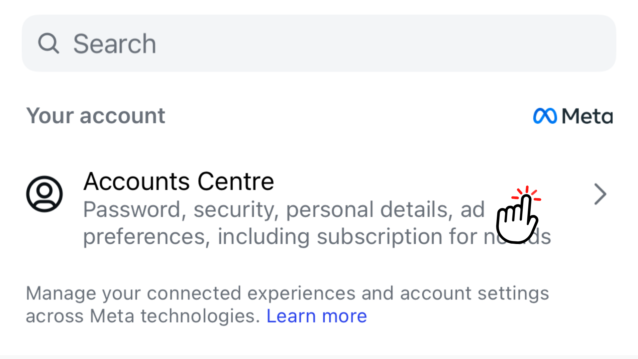Tap the word "security" in the subtitle

(x=236, y=210)
